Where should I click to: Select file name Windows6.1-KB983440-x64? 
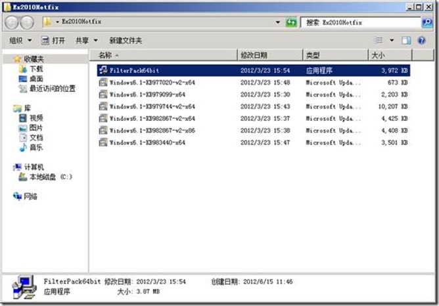click(147, 142)
